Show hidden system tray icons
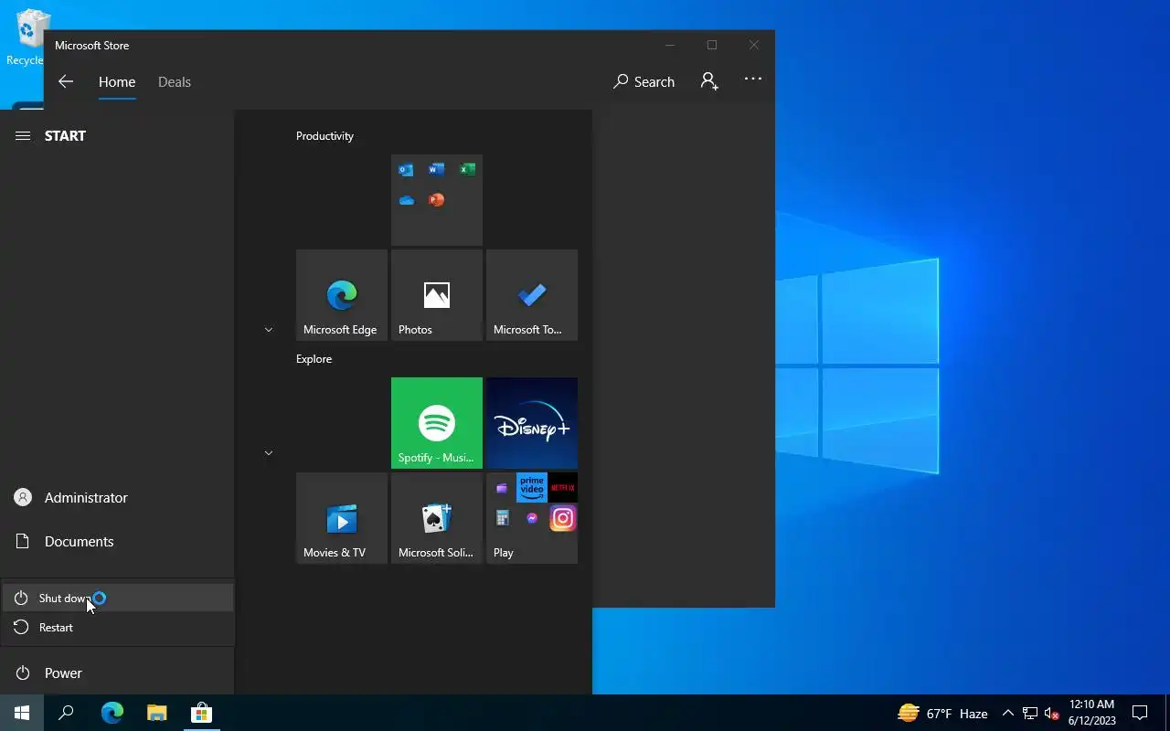The width and height of the screenshot is (1170, 731). coord(1007,713)
